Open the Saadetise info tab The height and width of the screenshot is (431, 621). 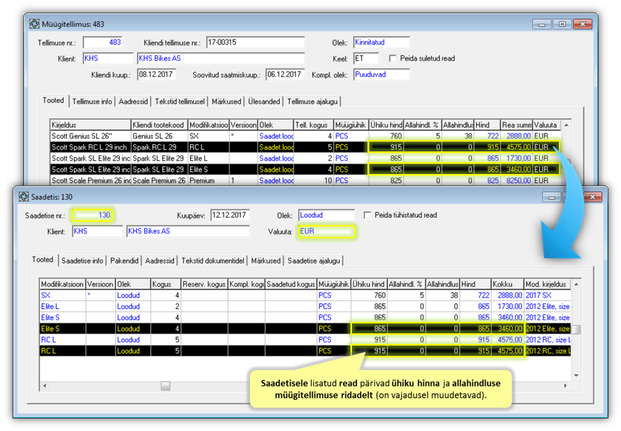82,261
